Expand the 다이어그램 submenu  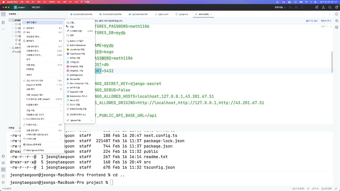pyautogui.click(x=42, y=139)
